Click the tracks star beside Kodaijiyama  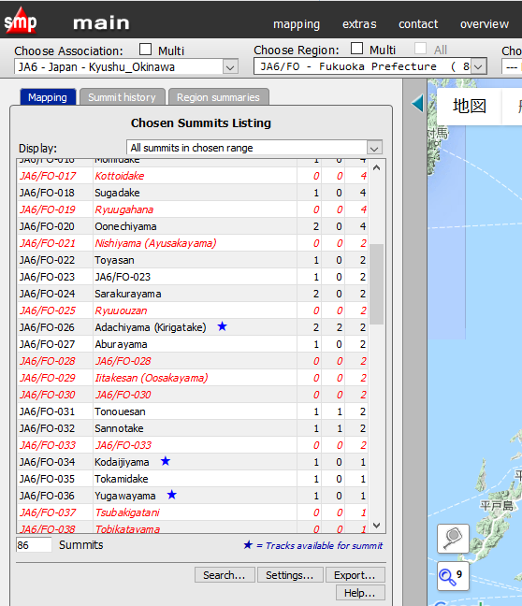[x=166, y=461]
